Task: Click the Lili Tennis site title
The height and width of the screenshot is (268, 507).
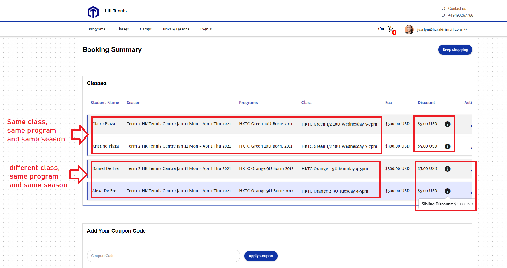Action: tap(116, 11)
